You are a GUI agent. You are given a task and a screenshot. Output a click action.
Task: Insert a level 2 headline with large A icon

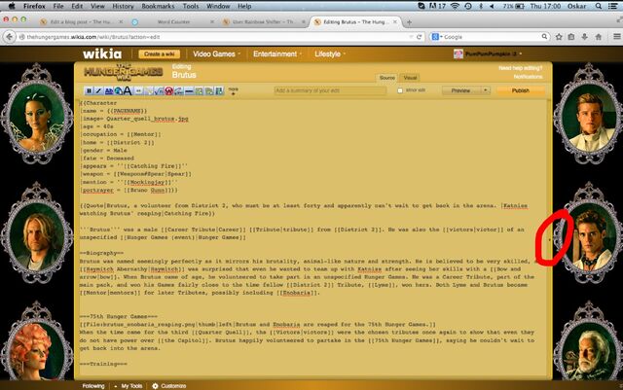click(128, 91)
